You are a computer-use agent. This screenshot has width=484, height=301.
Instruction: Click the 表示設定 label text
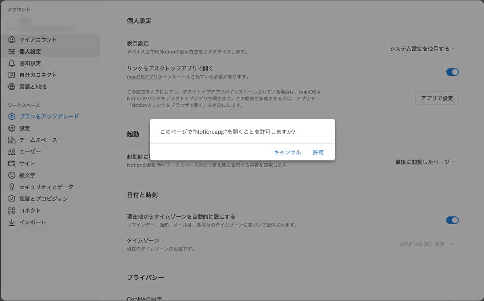(138, 44)
